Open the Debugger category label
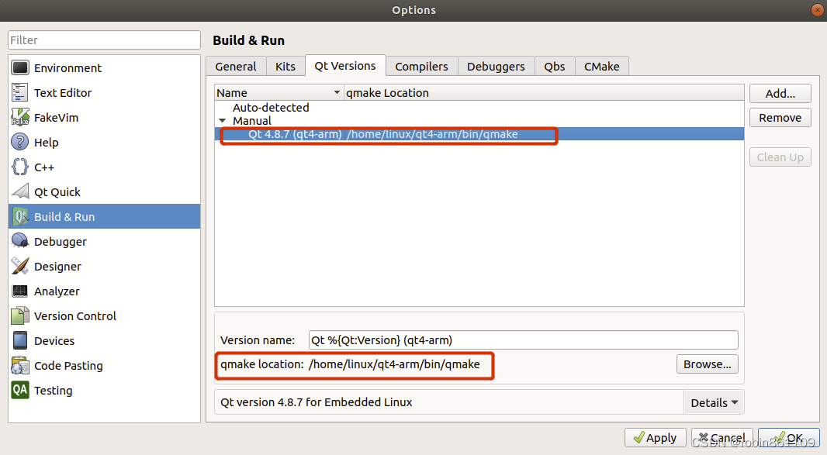Screen dimensions: 827x455 coord(61,242)
